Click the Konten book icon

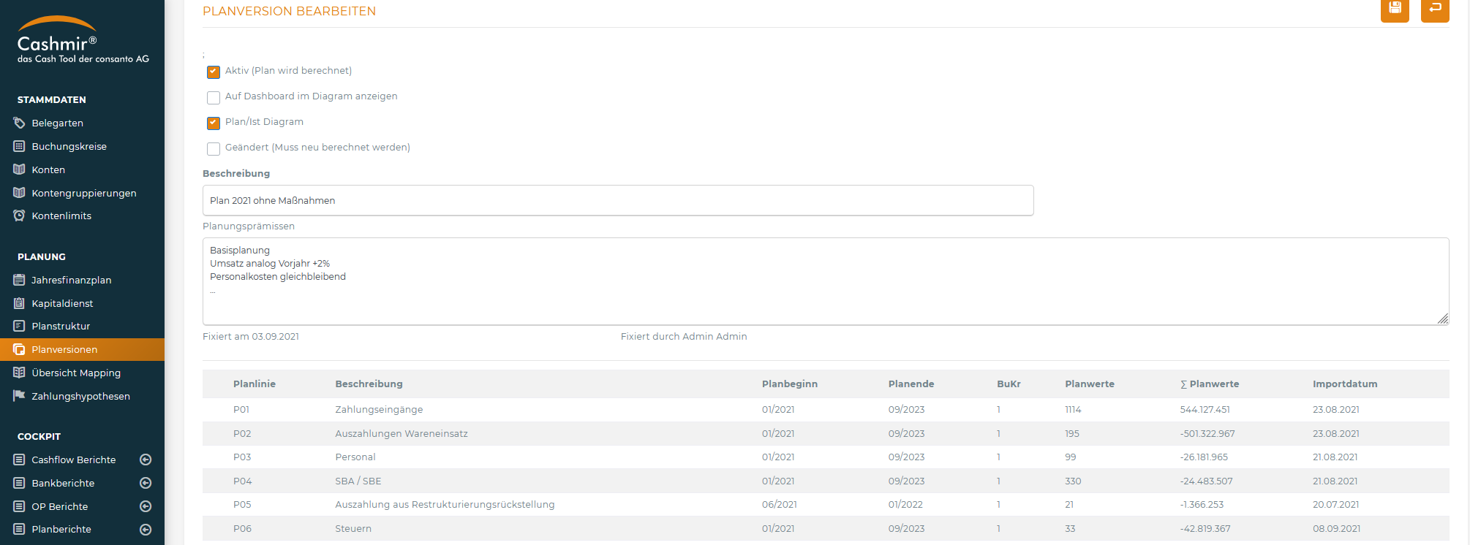pyautogui.click(x=19, y=169)
